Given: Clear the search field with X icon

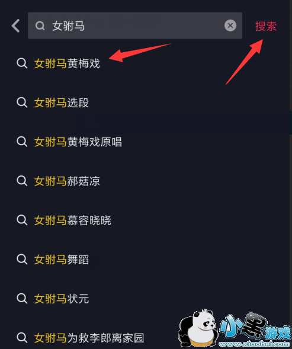Looking at the screenshot, I should coord(230,25).
